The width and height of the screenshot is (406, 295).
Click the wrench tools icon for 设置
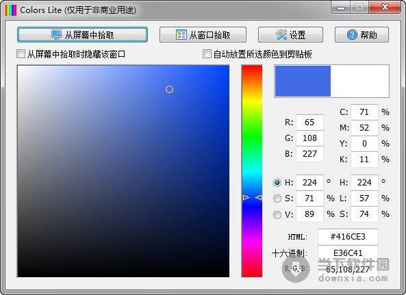(281, 35)
